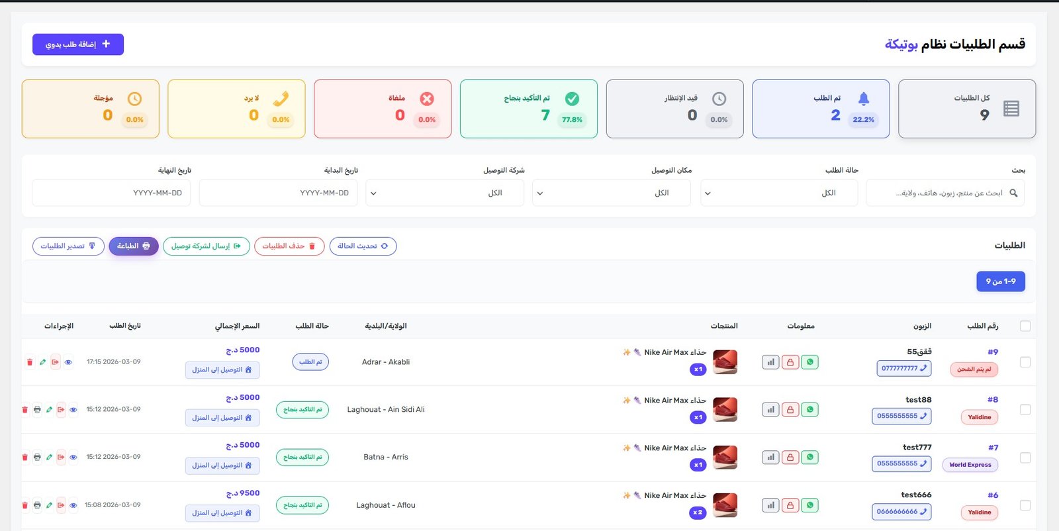Click the Nike Air Max thumbnail in order #9
This screenshot has height=531, width=1059.
click(725, 362)
